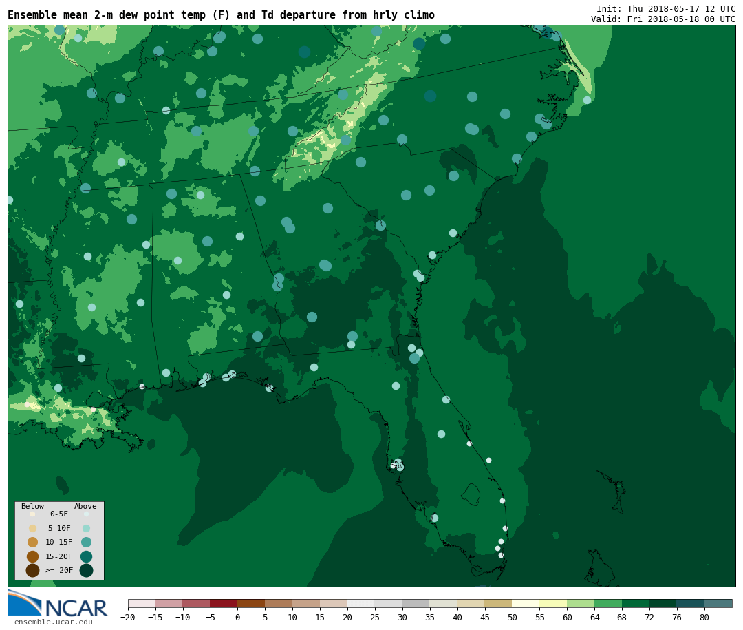
Task: Select the Below 5-10F tan legend circle
Action: pos(33,528)
